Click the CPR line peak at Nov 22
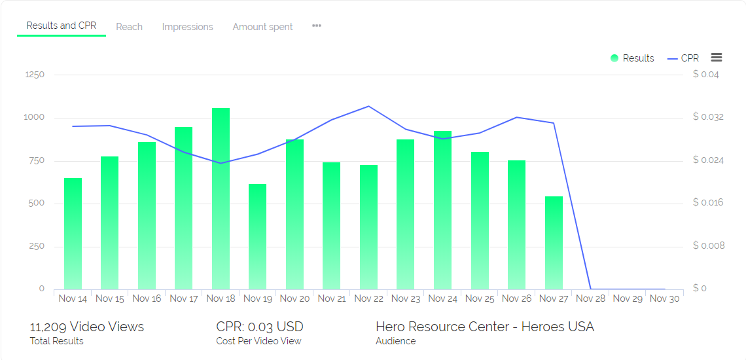This screenshot has height=360, width=746. click(368, 106)
